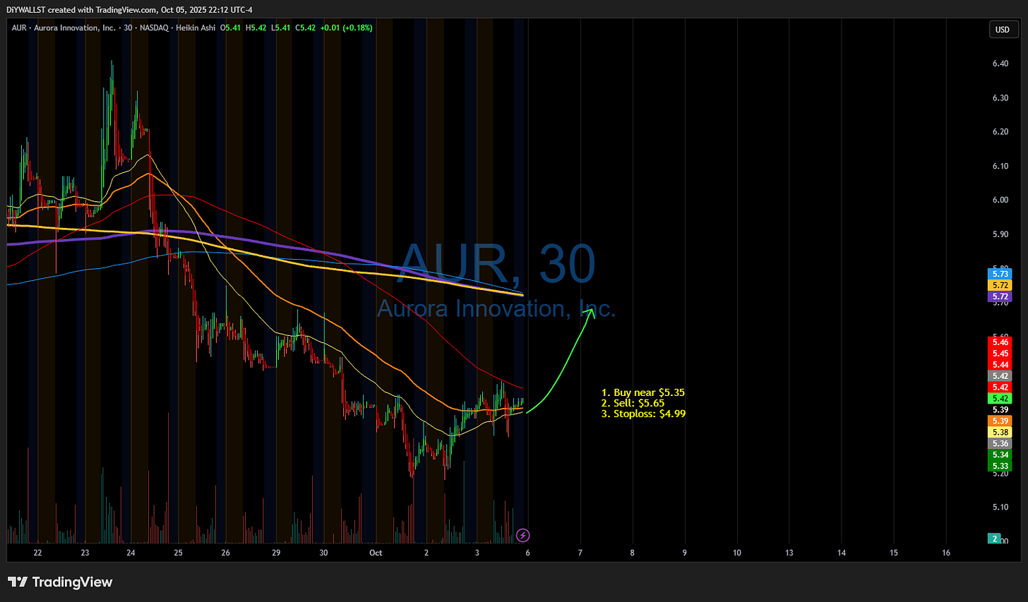1028x602 pixels.
Task: Click the orange 5.72 EMA price label
Action: click(x=1000, y=285)
